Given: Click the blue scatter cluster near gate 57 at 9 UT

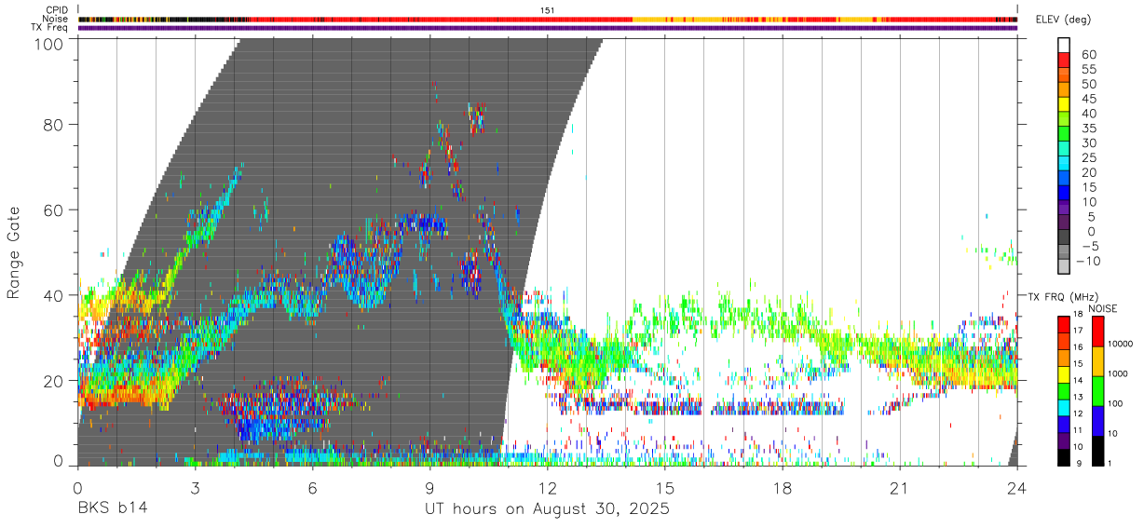Looking at the screenshot, I should click(x=424, y=223).
